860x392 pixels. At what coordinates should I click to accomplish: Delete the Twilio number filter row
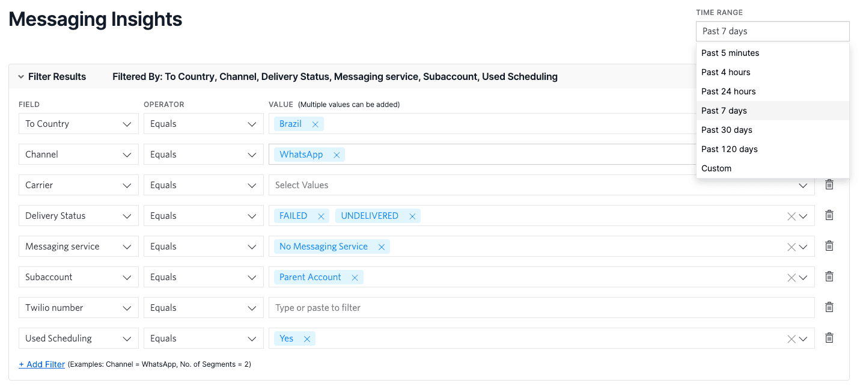829,307
